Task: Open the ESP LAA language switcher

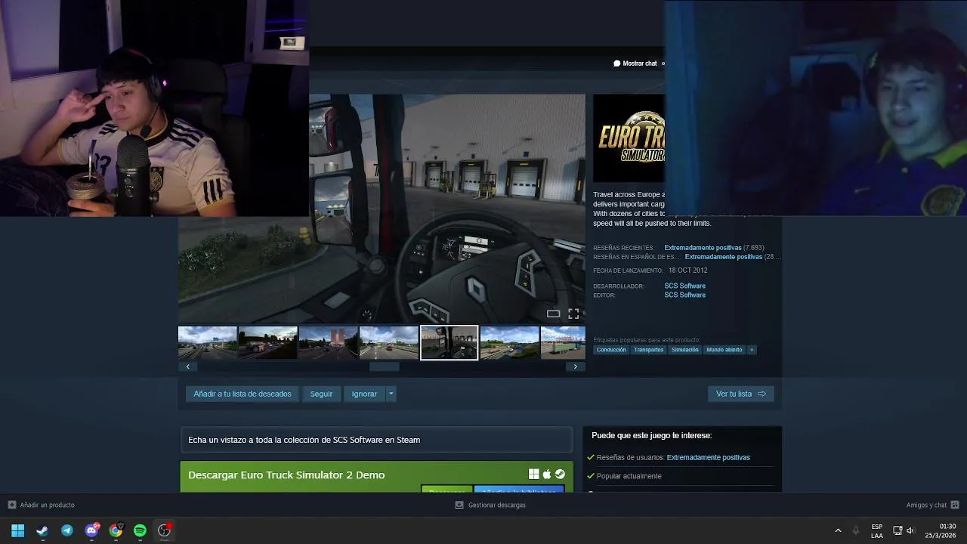Action: click(876, 530)
